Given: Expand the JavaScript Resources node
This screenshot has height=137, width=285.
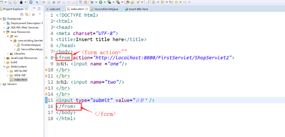Looking at the screenshot, I should point(4,58).
